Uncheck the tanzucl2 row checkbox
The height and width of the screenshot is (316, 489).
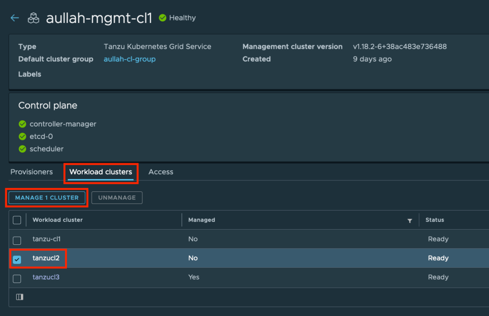pyautogui.click(x=17, y=259)
